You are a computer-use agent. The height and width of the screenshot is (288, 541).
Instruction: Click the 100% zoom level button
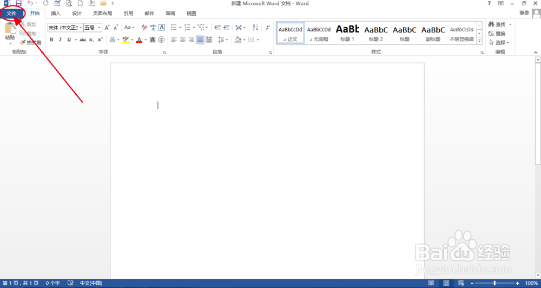click(531, 283)
